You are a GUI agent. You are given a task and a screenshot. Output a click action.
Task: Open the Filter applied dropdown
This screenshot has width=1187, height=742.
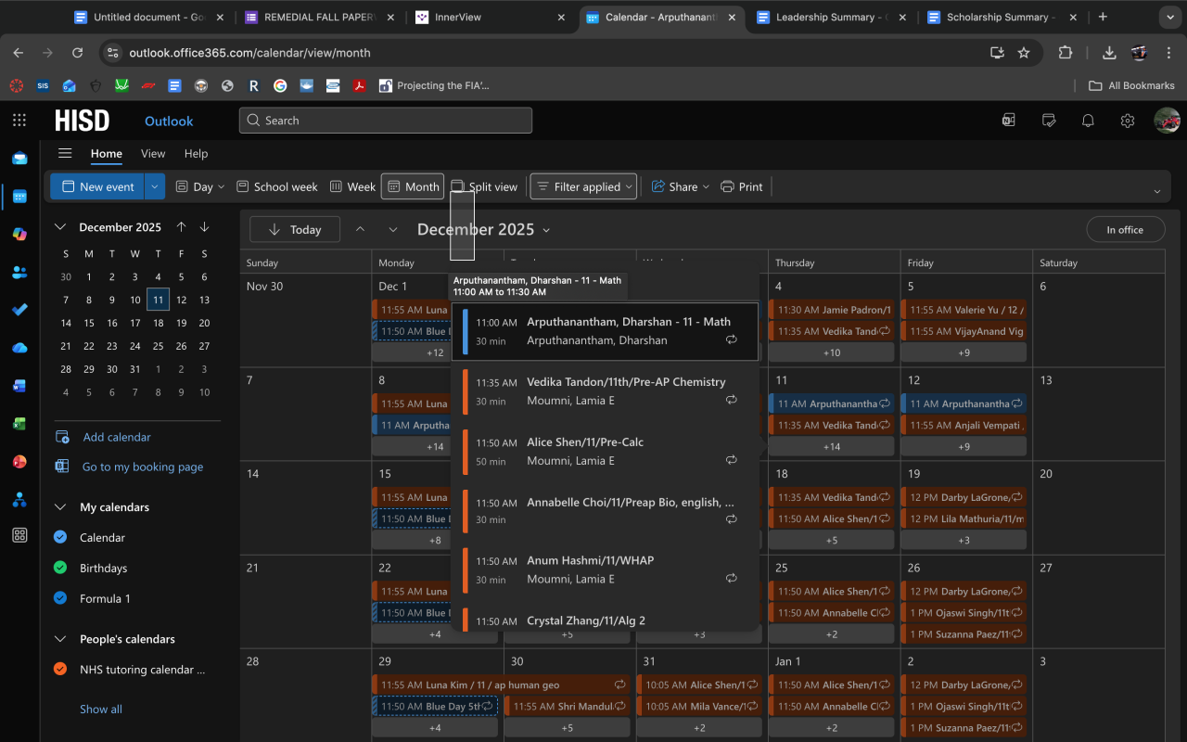[x=584, y=186]
